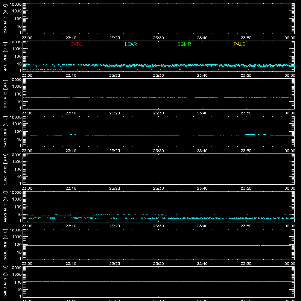Click the '1415 MHz [SFU]' axis title
The height and width of the screenshot is (301, 301).
tap(5, 131)
